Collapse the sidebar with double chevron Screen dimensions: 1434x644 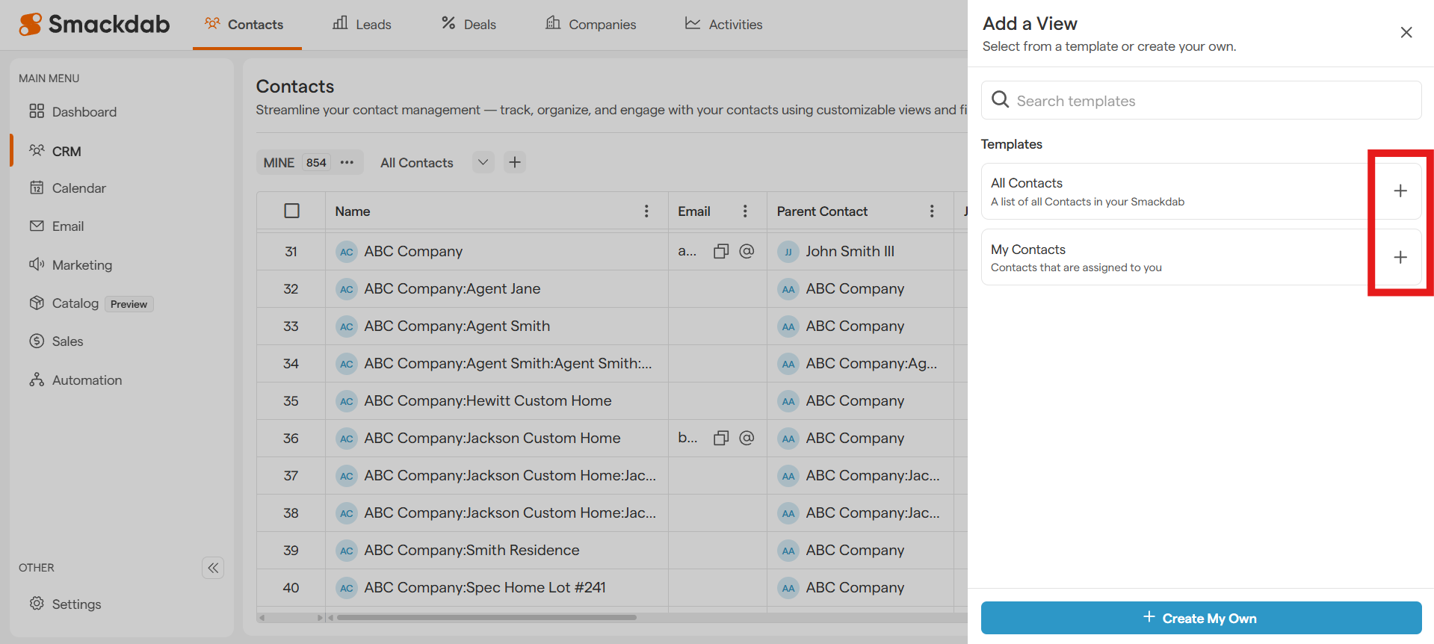pyautogui.click(x=213, y=568)
